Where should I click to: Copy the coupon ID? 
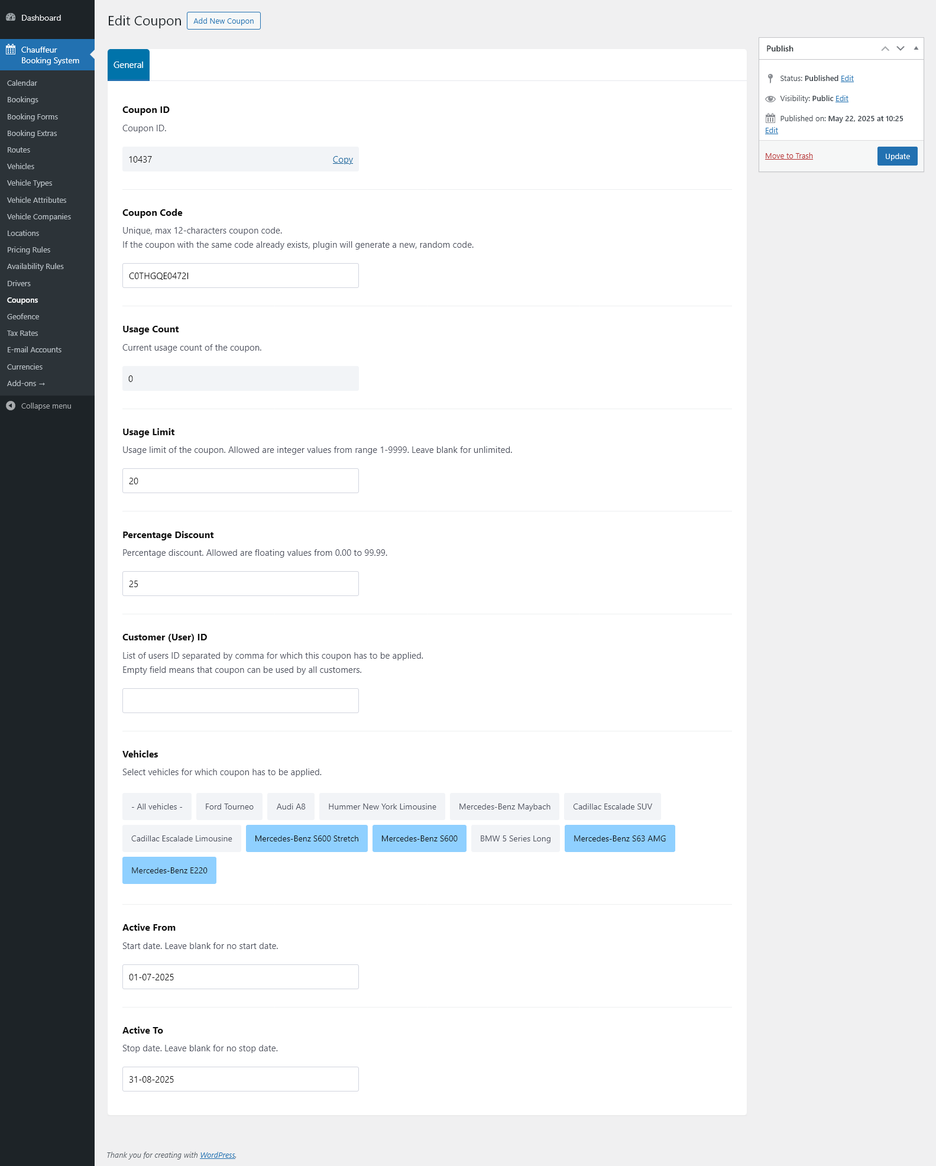click(x=343, y=160)
